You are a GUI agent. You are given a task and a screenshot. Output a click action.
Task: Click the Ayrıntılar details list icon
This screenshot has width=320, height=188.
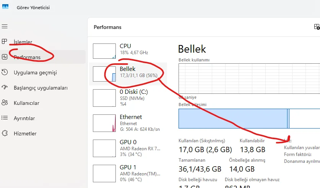click(x=5, y=118)
